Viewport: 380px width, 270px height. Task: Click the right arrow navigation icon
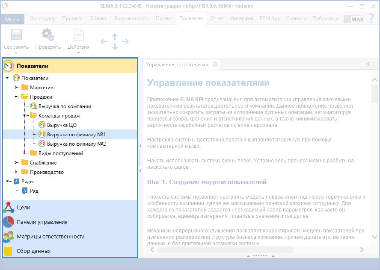[x=125, y=41]
